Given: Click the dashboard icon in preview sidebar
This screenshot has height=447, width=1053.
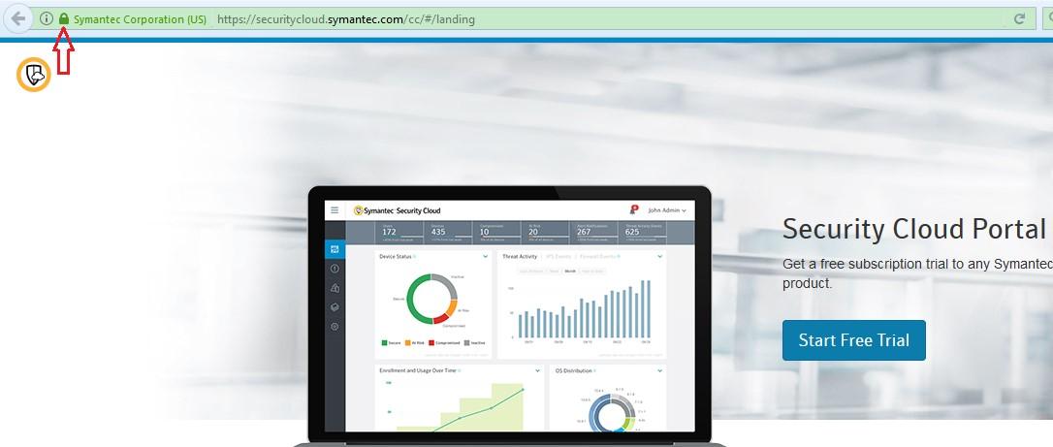Looking at the screenshot, I should pyautogui.click(x=335, y=249).
